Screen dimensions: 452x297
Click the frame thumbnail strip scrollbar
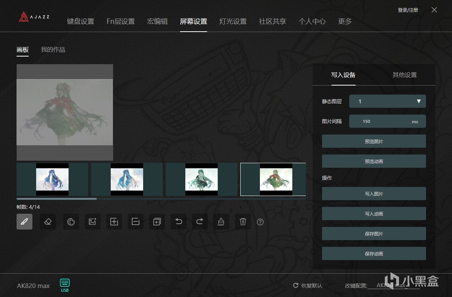[56, 199]
